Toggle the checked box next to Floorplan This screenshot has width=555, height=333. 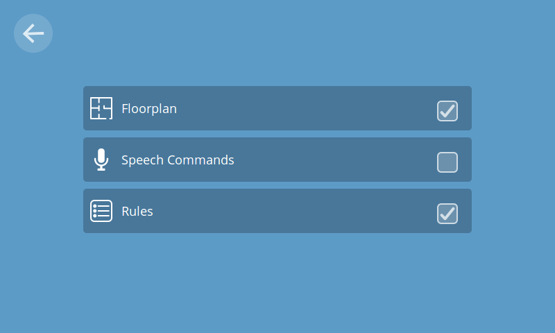(447, 111)
